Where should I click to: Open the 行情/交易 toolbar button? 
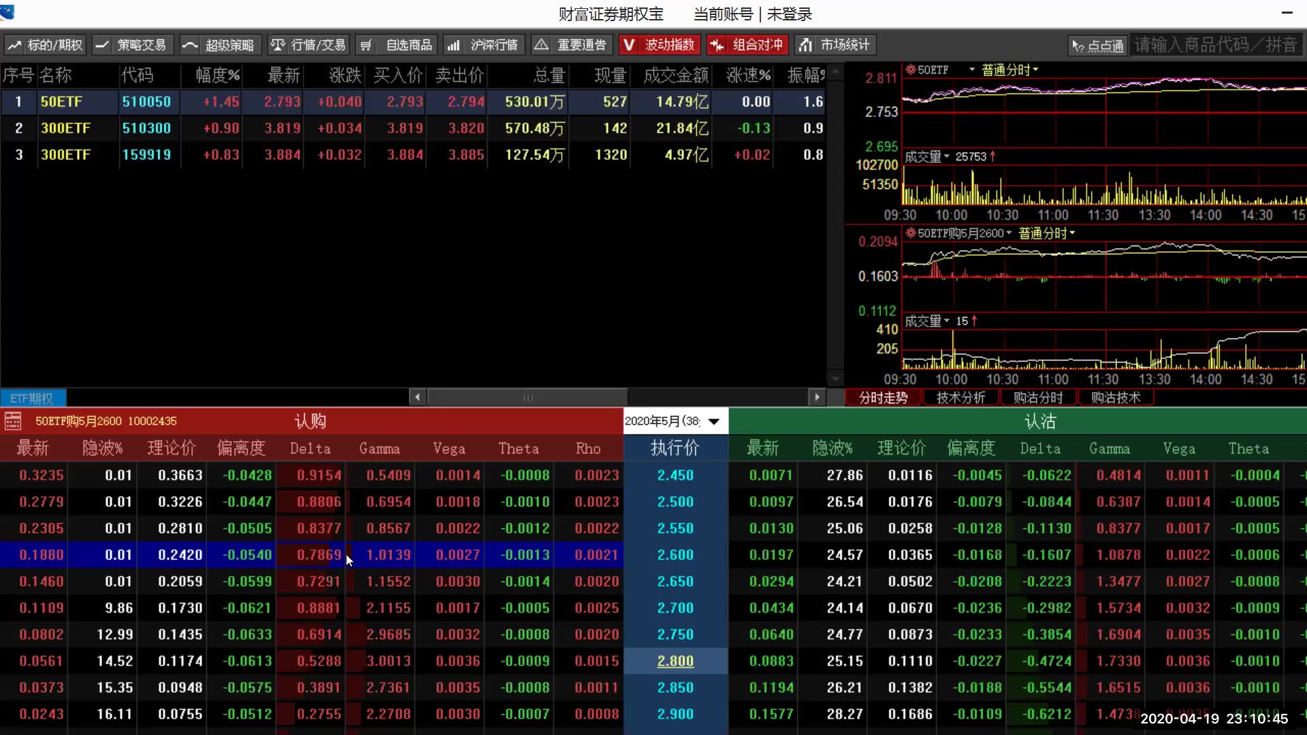pyautogui.click(x=308, y=45)
